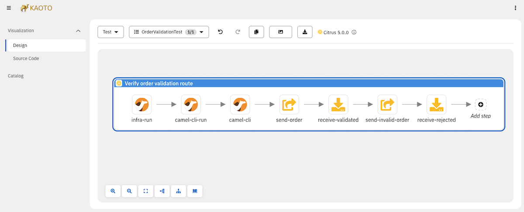Select the camel-cli-run node icon
Viewport: 524px width, 212px height.
coord(191,105)
